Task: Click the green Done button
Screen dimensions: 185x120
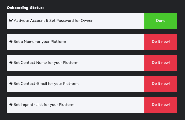Action: 161,21
